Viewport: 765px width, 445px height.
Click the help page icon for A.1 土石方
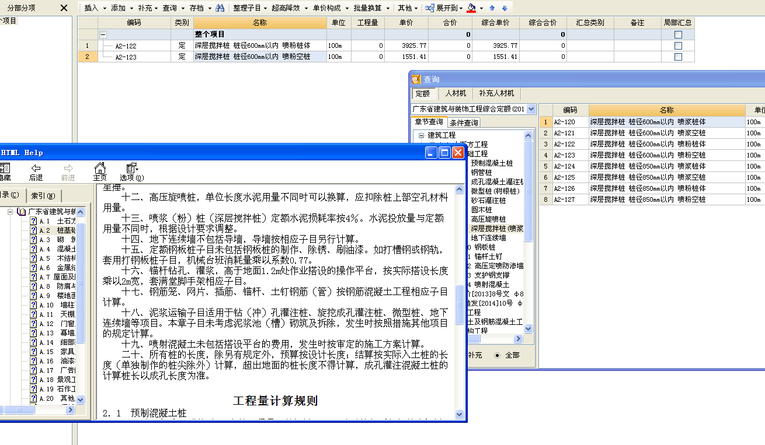[x=34, y=221]
